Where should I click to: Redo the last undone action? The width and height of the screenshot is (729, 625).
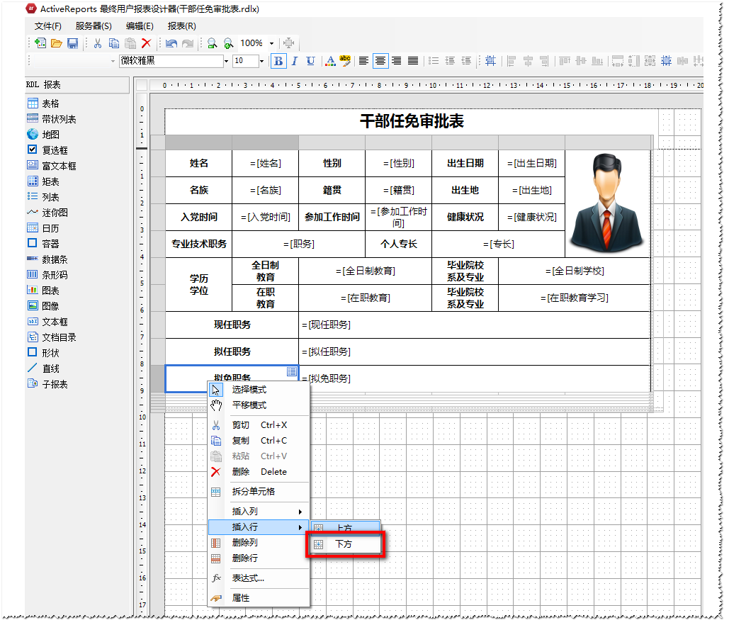pos(188,43)
